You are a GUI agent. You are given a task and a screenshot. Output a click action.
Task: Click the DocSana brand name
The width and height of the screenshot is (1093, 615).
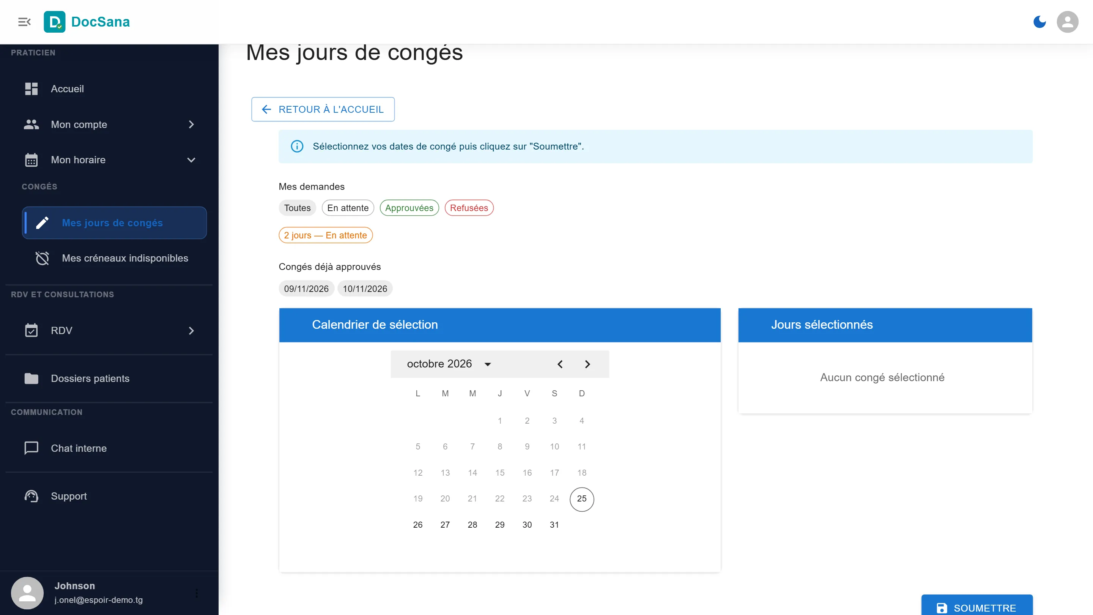click(x=101, y=22)
